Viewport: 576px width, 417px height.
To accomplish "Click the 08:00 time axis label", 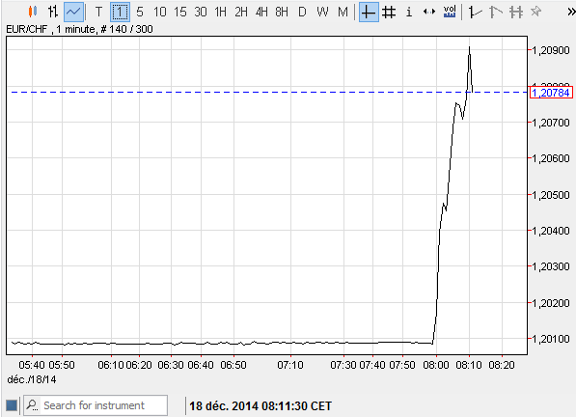I will [436, 365].
